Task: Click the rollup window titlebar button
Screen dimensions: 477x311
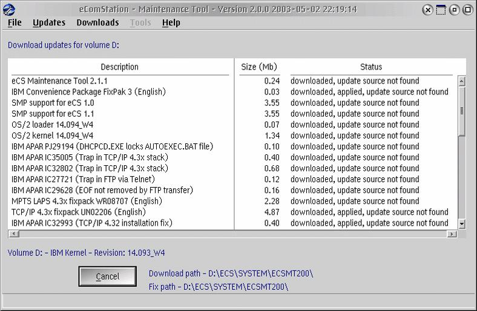Action: pyautogui.click(x=441, y=10)
